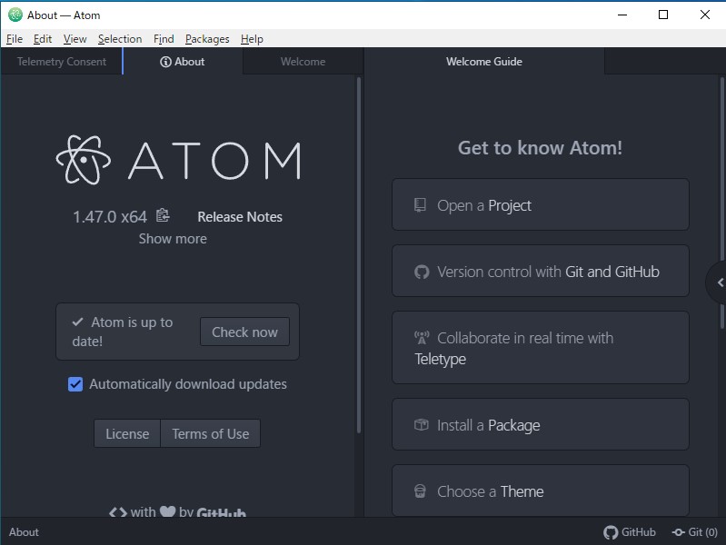Click the Atom app icon in title bar

[x=15, y=15]
